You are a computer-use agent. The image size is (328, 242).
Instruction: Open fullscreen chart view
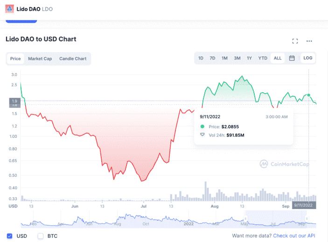295,41
